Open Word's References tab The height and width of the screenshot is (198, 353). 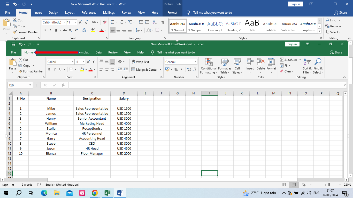[89, 13]
